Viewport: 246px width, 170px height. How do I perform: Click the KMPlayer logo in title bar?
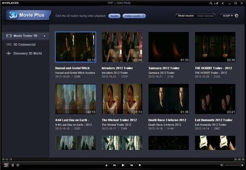(x=10, y=3)
